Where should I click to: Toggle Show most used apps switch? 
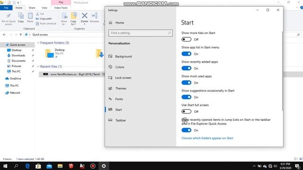pos(186,83)
